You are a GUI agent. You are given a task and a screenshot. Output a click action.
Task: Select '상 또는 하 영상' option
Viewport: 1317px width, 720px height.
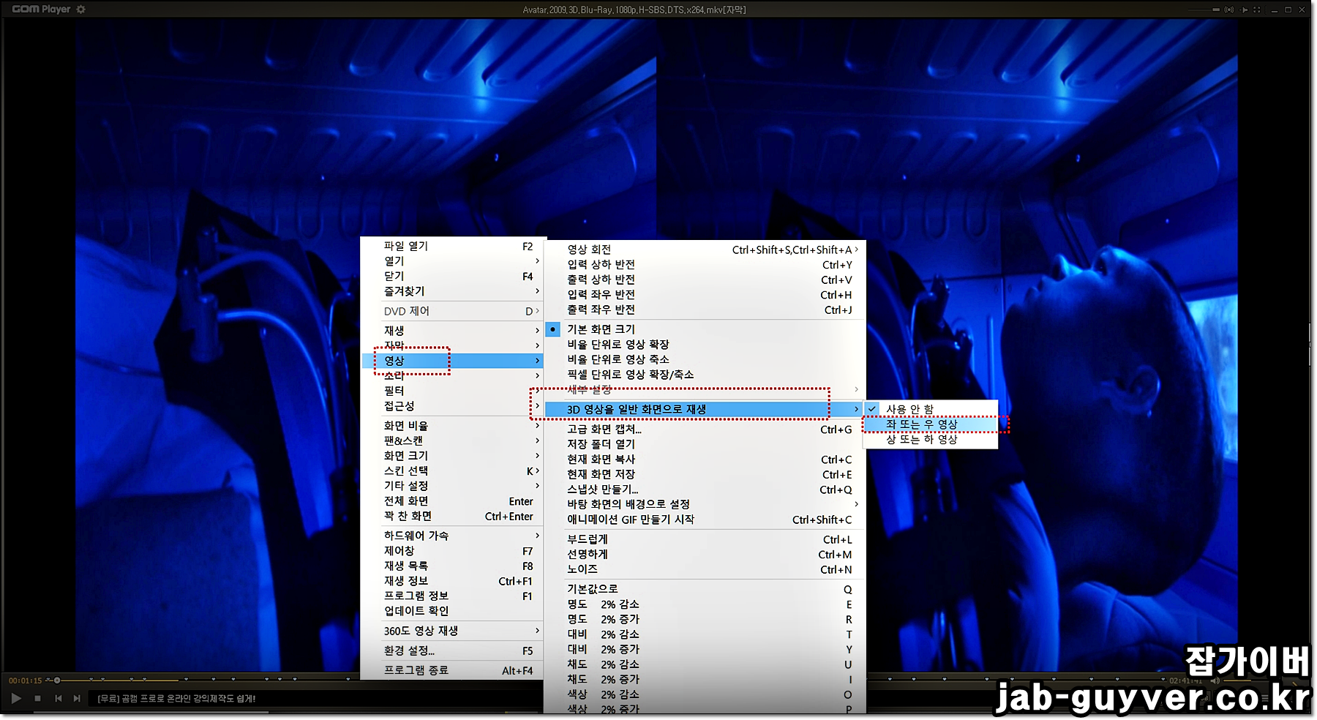click(x=931, y=439)
